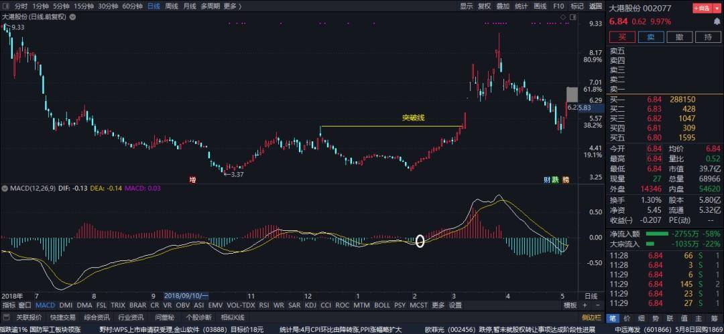724x334 pixels.
Task: Click the 撤 cancel order button
Action: (x=679, y=37)
